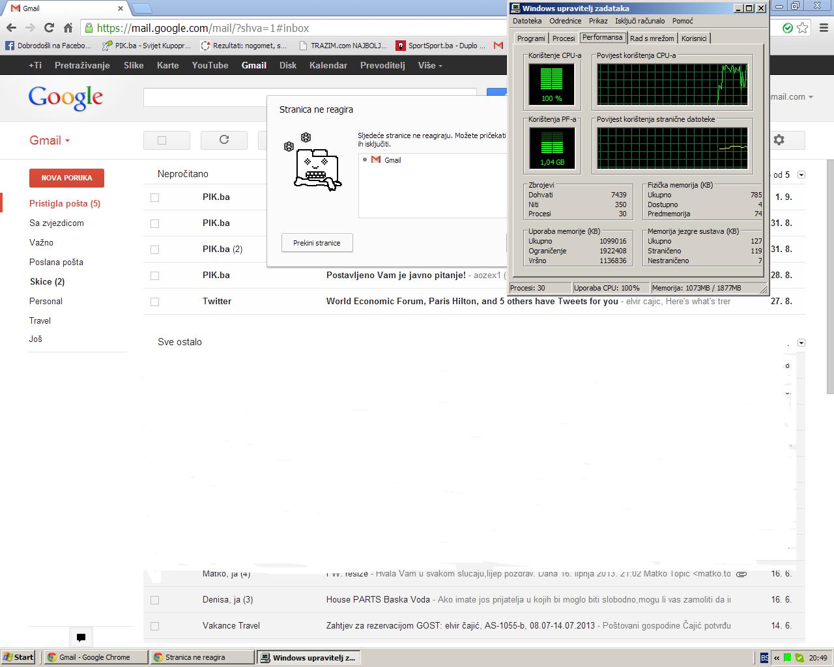Click the Korištenje CPU-a 100 % meter
This screenshot has width=834, height=667.
tap(551, 85)
